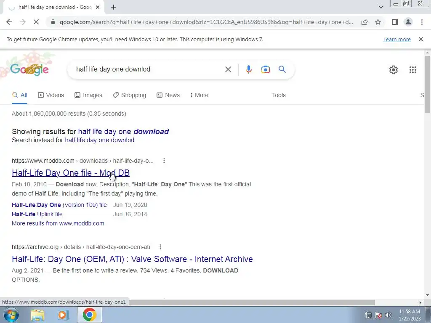Open three-dot options for the moddb.com result

click(x=164, y=161)
